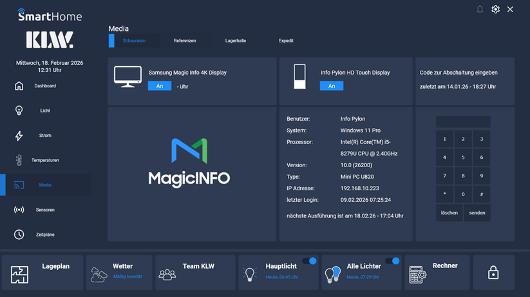The height and width of the screenshot is (297, 530).
Task: Click keypad star key
Action: point(444,194)
